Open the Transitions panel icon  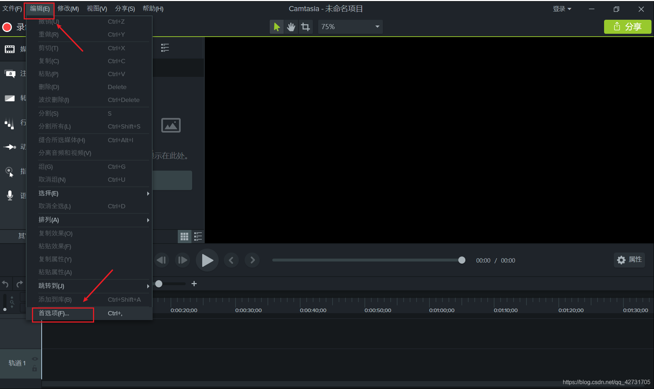tap(10, 98)
